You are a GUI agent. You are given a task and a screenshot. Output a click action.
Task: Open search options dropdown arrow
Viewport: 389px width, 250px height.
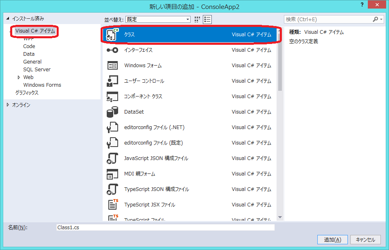381,19
